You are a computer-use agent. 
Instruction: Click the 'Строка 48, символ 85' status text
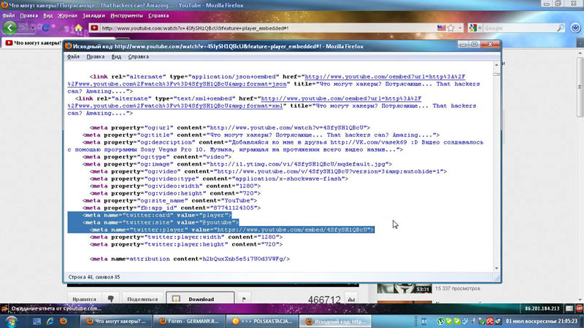tap(94, 277)
